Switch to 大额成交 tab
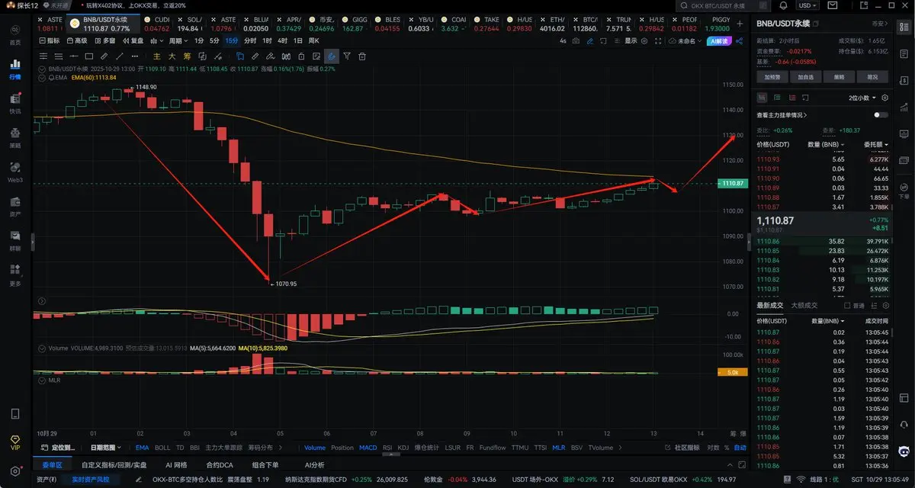This screenshot has width=915, height=488. coord(804,306)
